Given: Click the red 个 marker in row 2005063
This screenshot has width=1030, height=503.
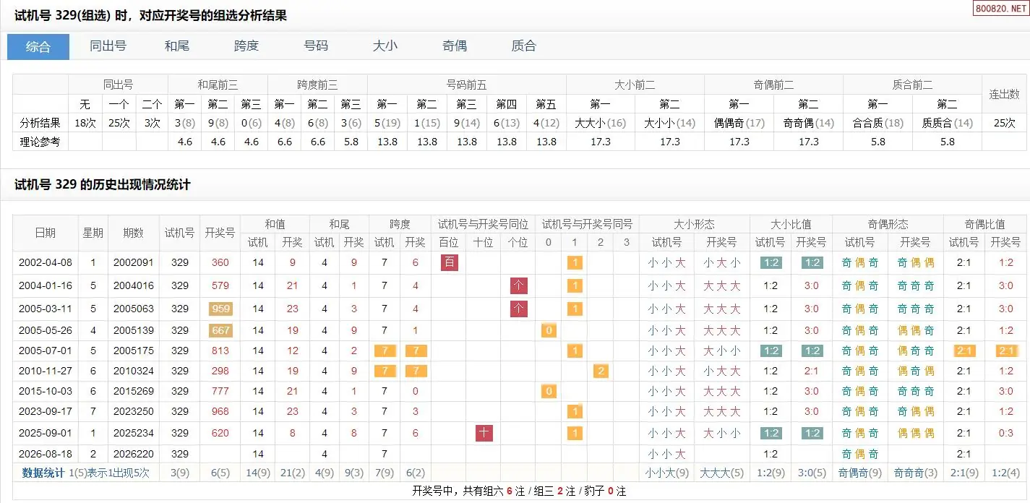Looking at the screenshot, I should tap(518, 309).
